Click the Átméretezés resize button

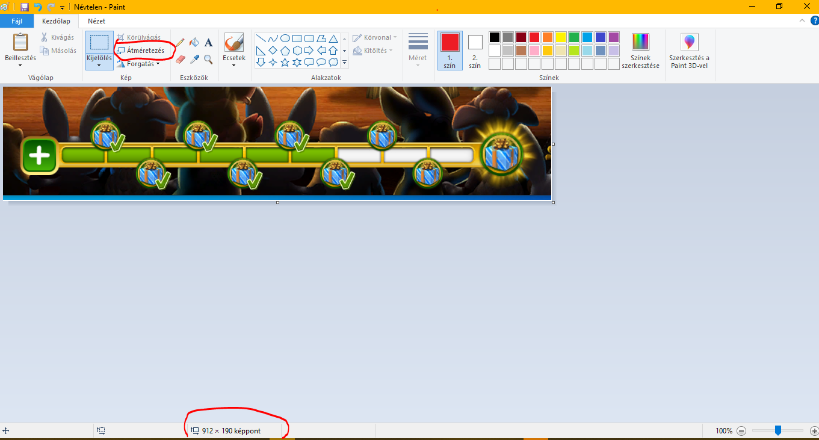coord(140,51)
